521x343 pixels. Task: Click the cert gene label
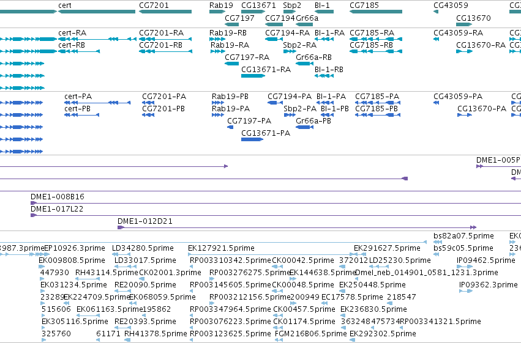click(64, 6)
